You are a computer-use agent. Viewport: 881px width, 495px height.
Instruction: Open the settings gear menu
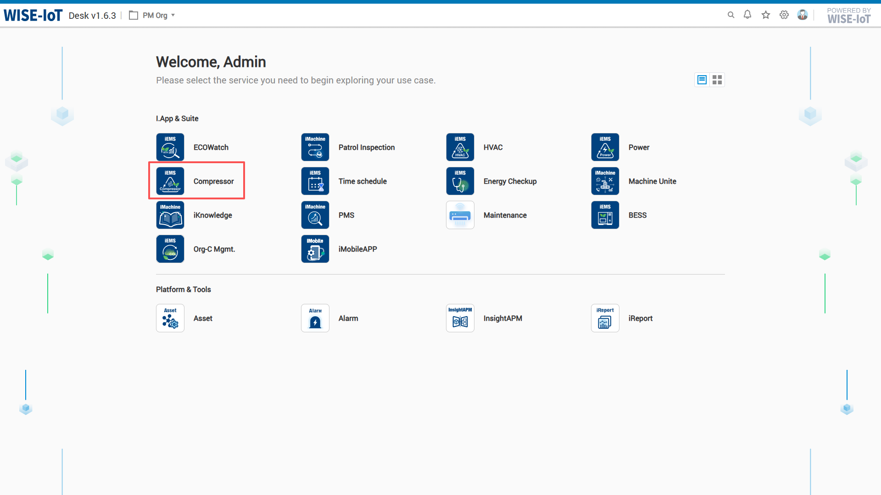coord(784,15)
